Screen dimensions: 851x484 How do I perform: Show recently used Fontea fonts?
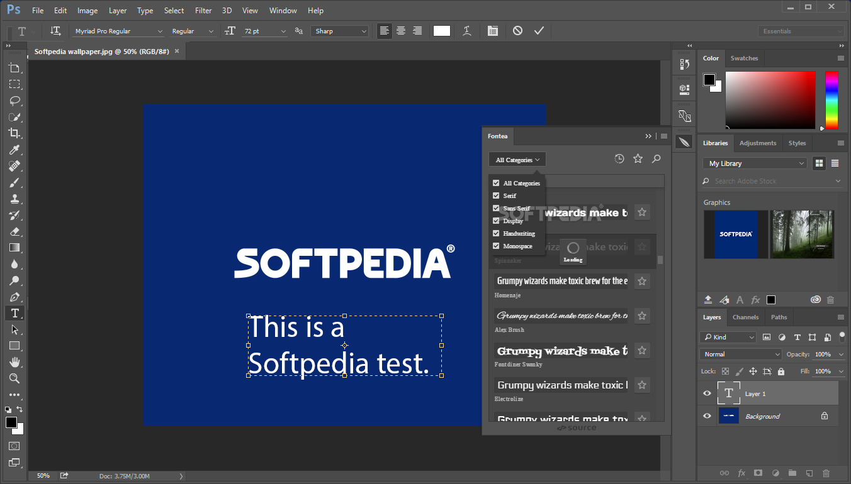pyautogui.click(x=619, y=159)
